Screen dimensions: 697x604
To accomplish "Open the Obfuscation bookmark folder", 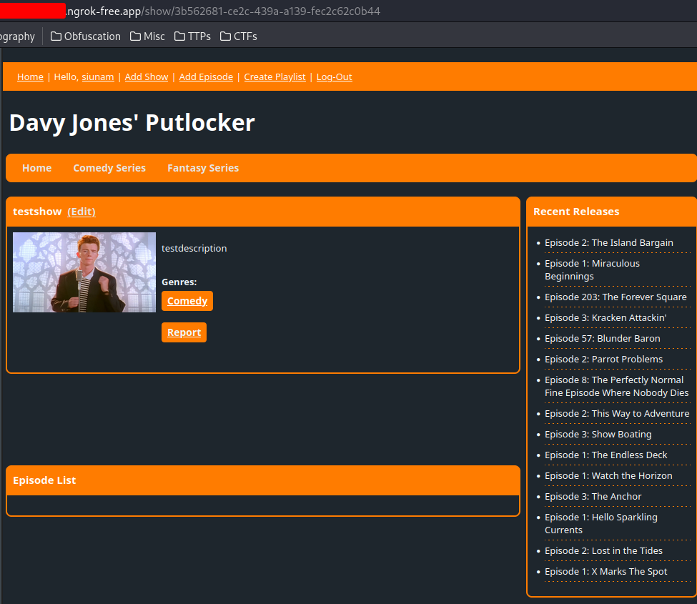I will (x=86, y=36).
